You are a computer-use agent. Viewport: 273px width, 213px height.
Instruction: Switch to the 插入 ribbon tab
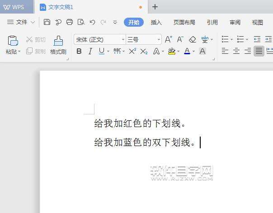(x=156, y=22)
